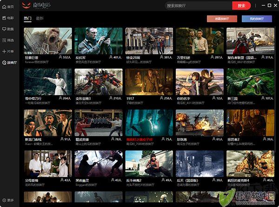Open the 狂暴巨兽 gorilla thumbnail
This screenshot has width=279, height=207.
point(48,41)
